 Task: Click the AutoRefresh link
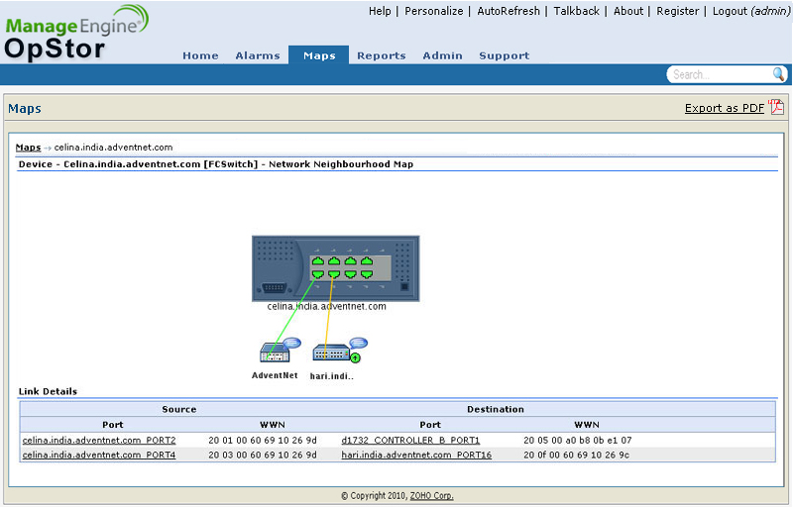click(x=509, y=11)
